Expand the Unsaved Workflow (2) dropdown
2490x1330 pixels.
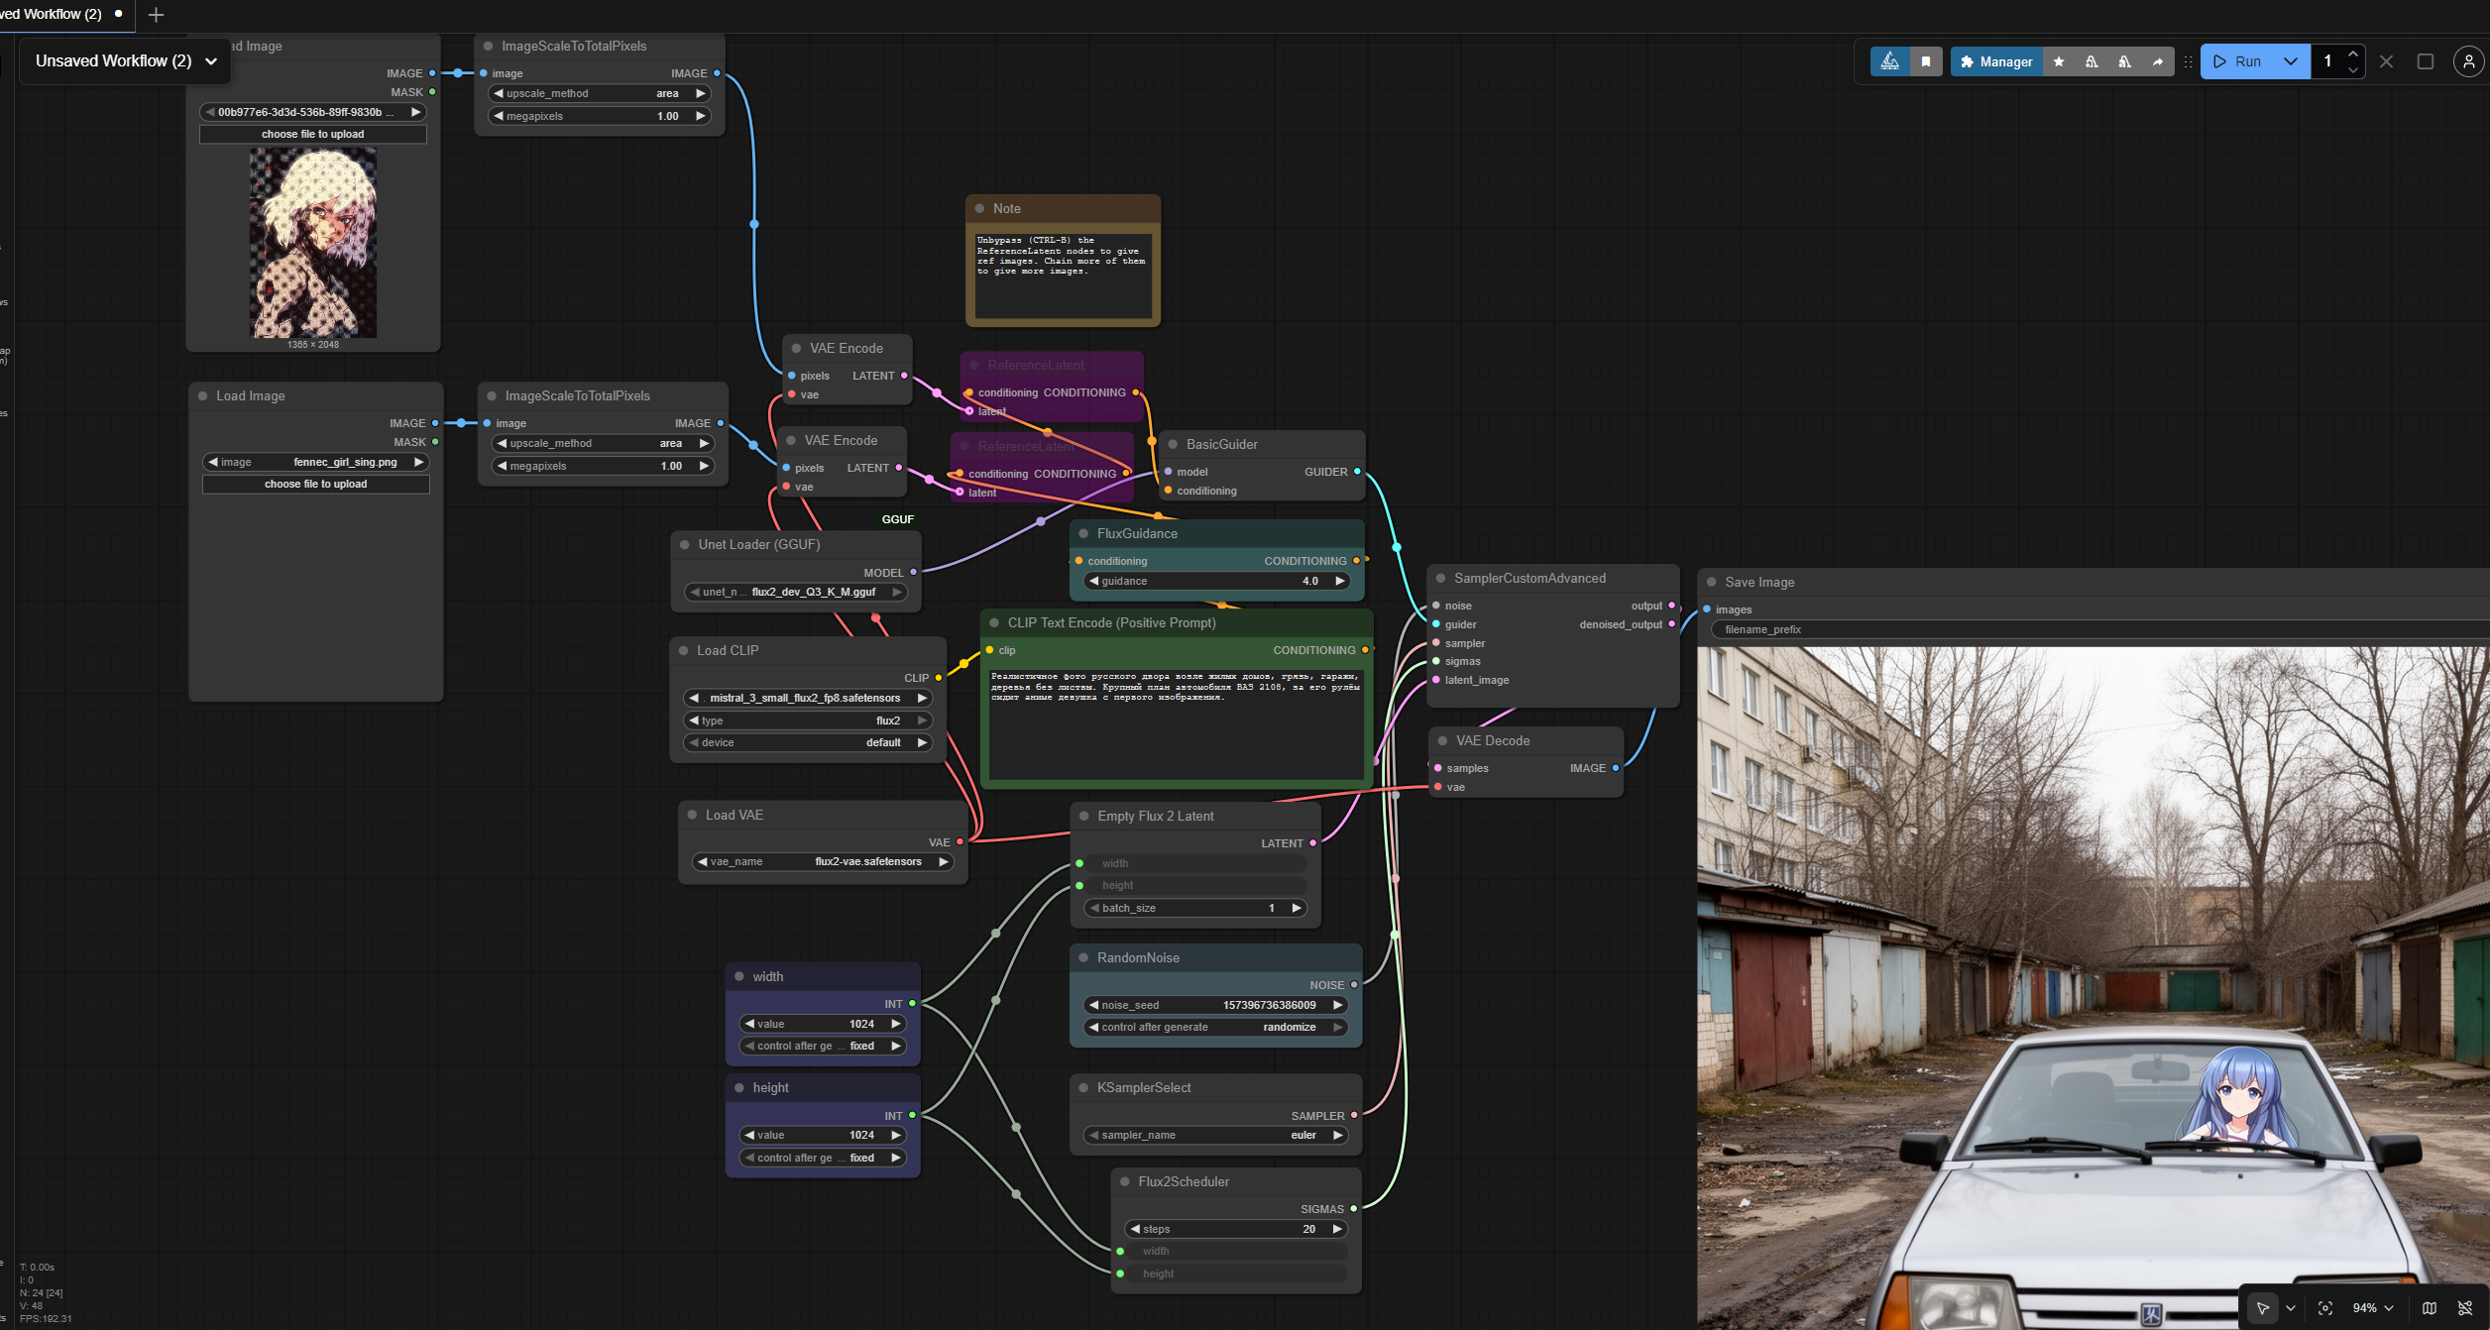pos(211,61)
